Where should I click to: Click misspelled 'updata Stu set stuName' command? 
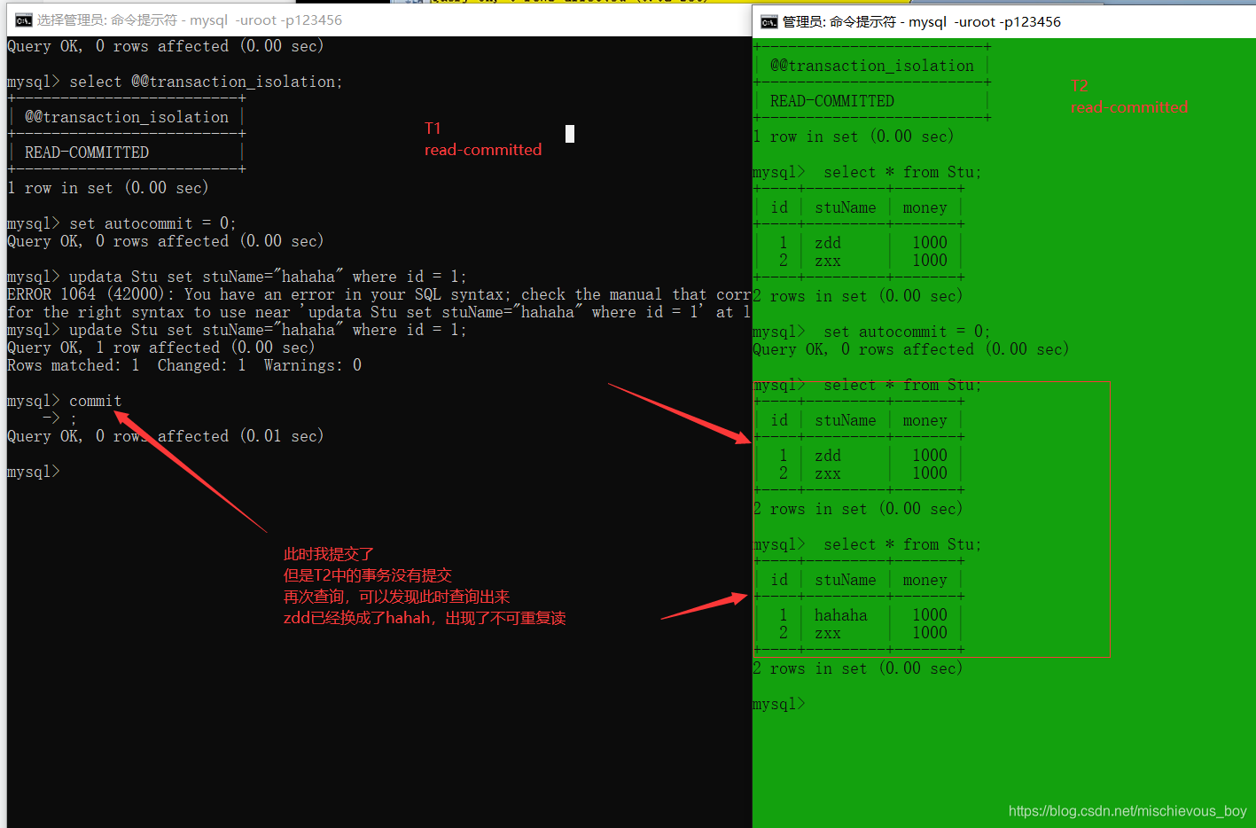point(268,277)
